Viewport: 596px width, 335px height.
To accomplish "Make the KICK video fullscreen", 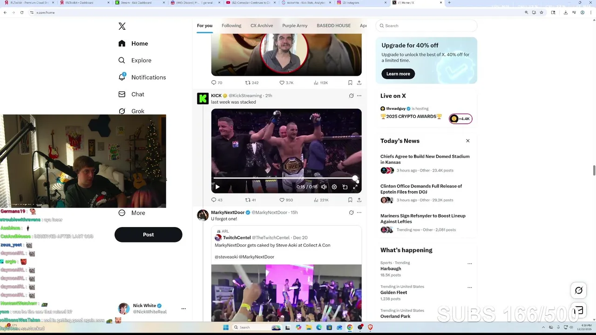I will 355,187.
